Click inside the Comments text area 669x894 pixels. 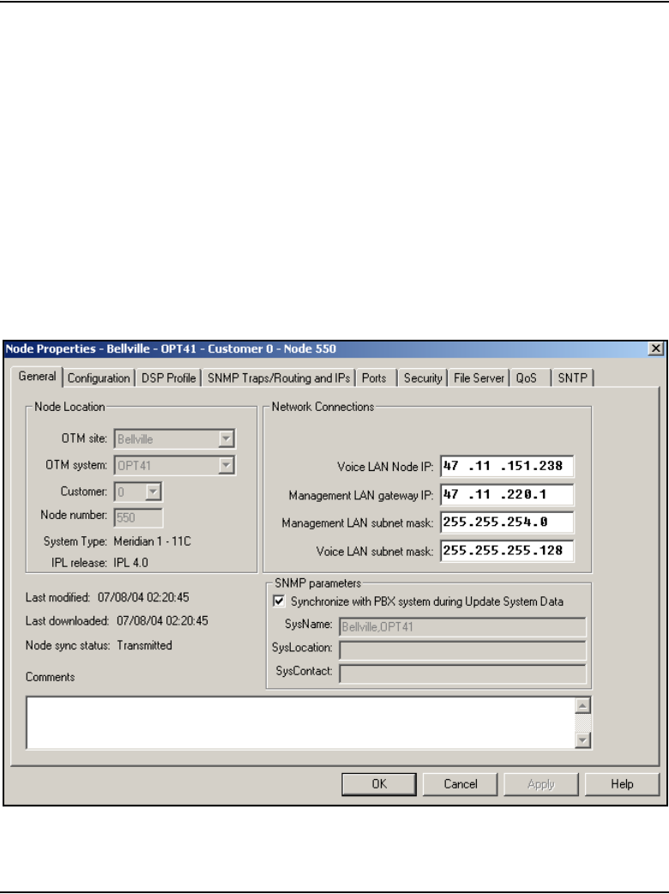[300, 722]
